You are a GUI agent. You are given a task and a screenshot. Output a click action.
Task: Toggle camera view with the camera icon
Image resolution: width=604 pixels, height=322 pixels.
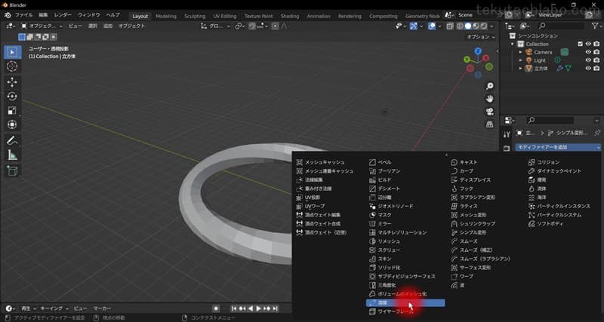(489, 112)
